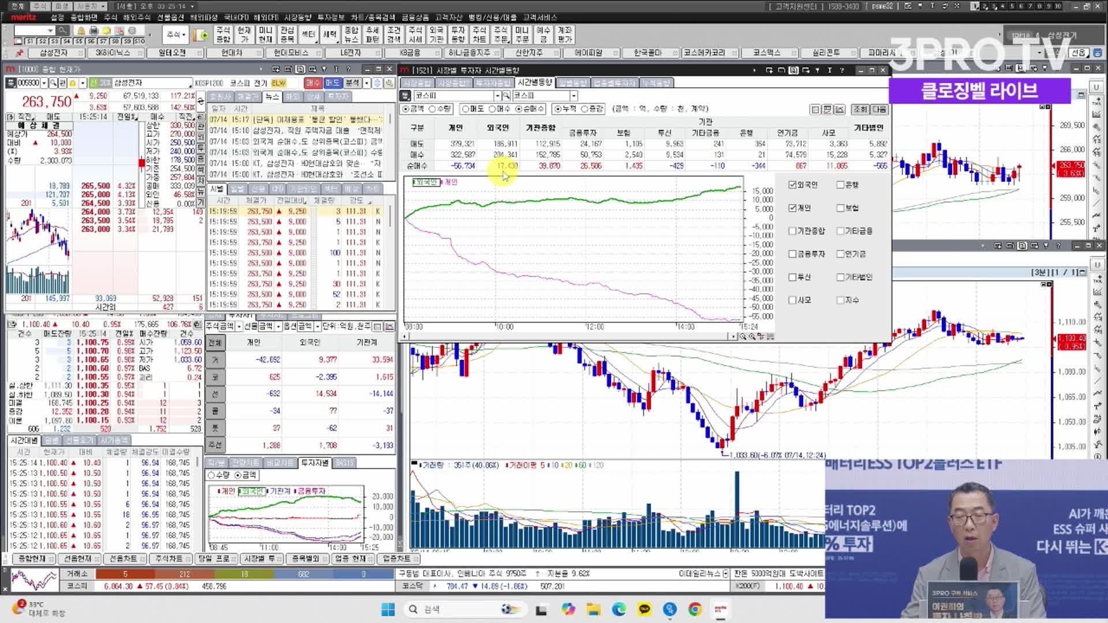
Task: Open the 005930 stock code dropdown
Action: pos(44,83)
